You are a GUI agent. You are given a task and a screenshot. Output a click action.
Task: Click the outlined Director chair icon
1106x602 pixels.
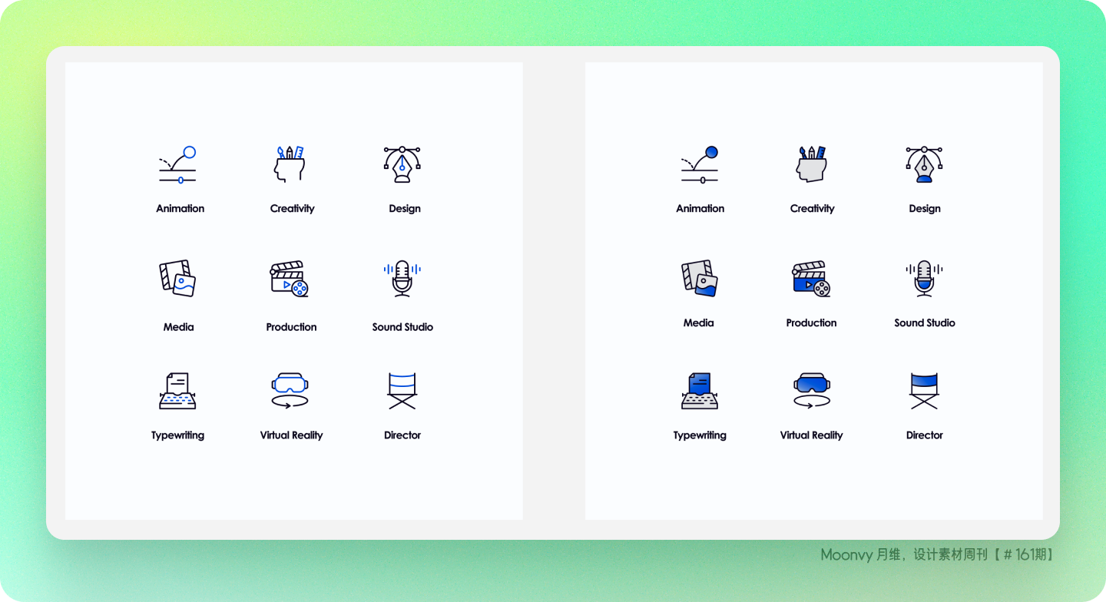(402, 391)
